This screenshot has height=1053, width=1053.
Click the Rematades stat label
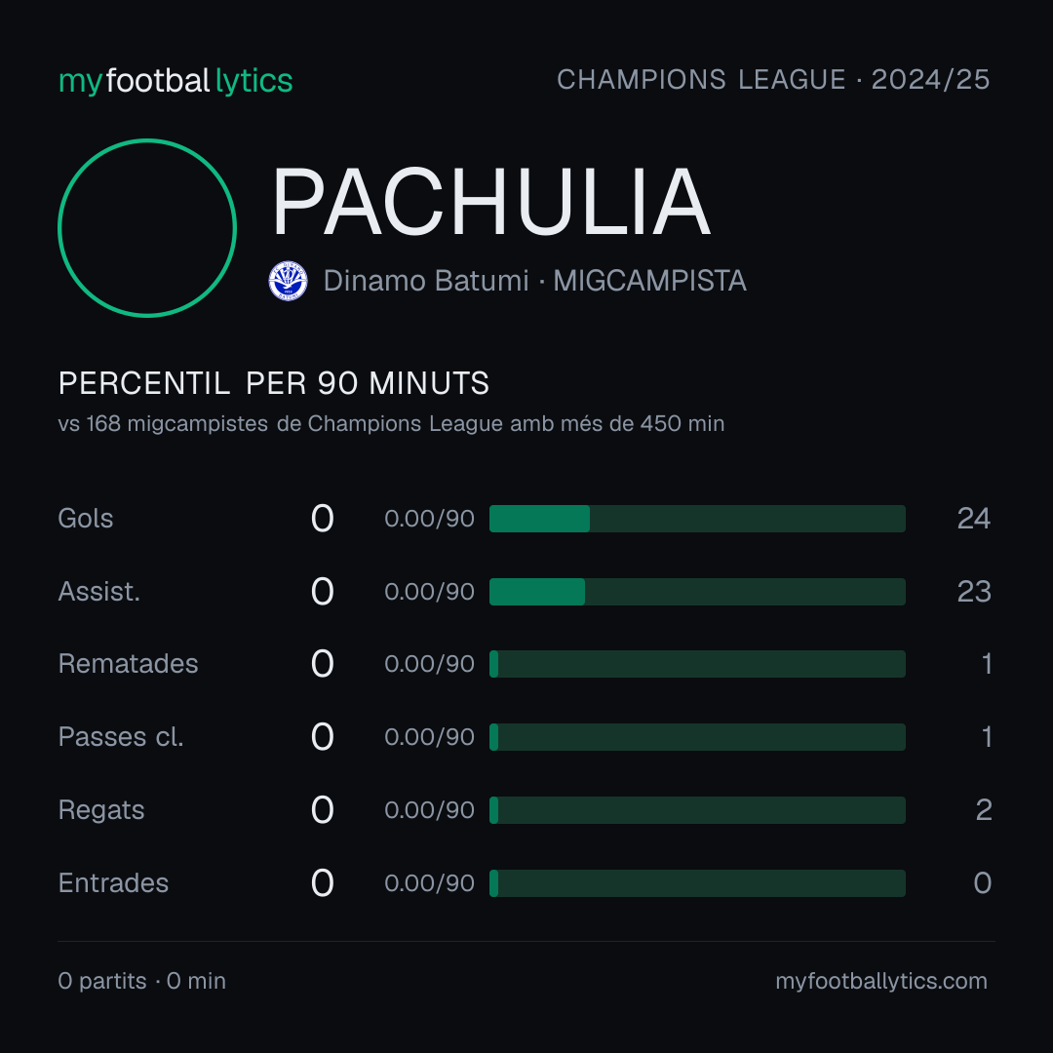(129, 664)
